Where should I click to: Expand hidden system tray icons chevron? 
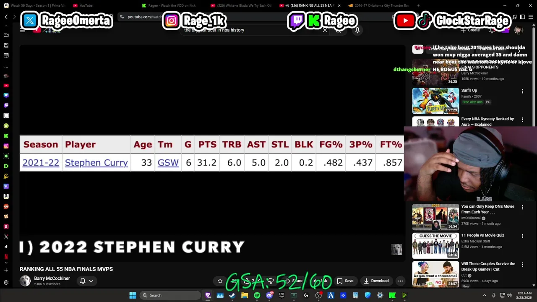tap(485, 295)
